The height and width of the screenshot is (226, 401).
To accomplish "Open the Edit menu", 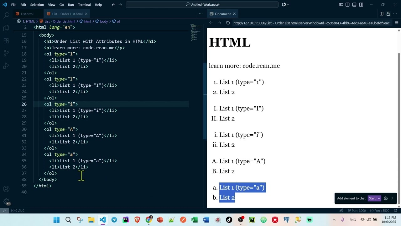I will click(23, 5).
